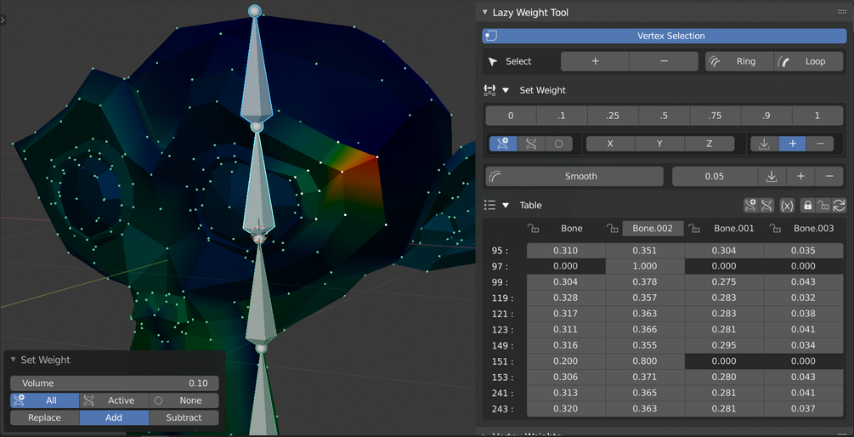The image size is (854, 437).
Task: Collapse the Set Weight subpanel triangle
Action: (x=506, y=90)
